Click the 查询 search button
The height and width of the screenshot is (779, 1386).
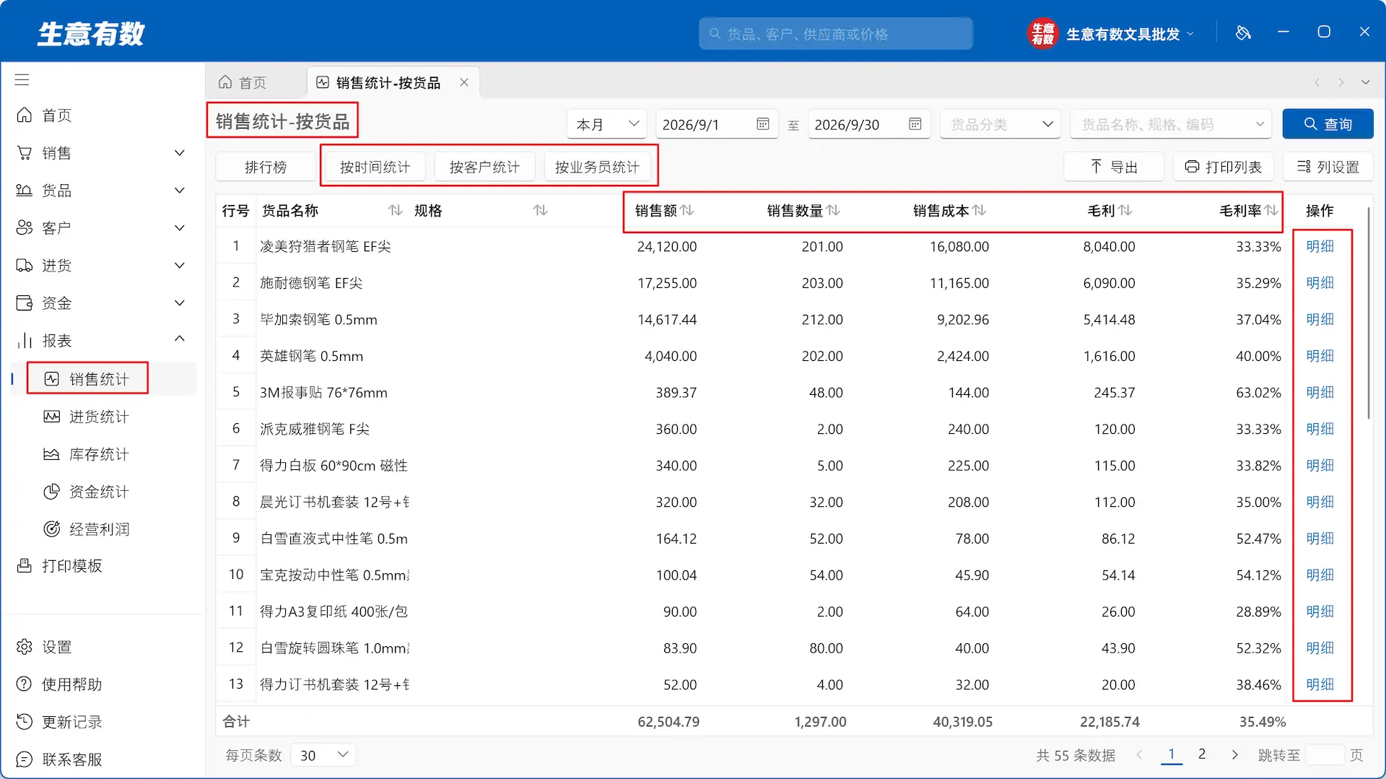pos(1328,124)
